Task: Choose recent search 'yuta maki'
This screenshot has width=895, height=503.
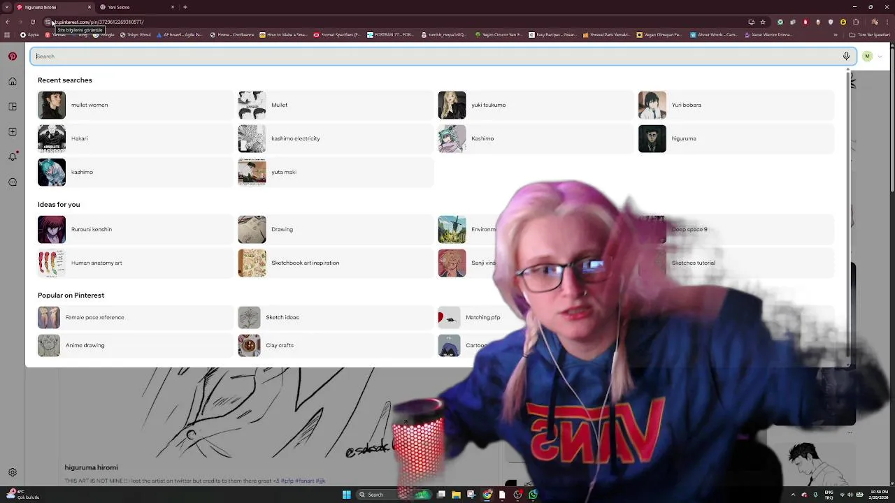Action: [x=336, y=172]
